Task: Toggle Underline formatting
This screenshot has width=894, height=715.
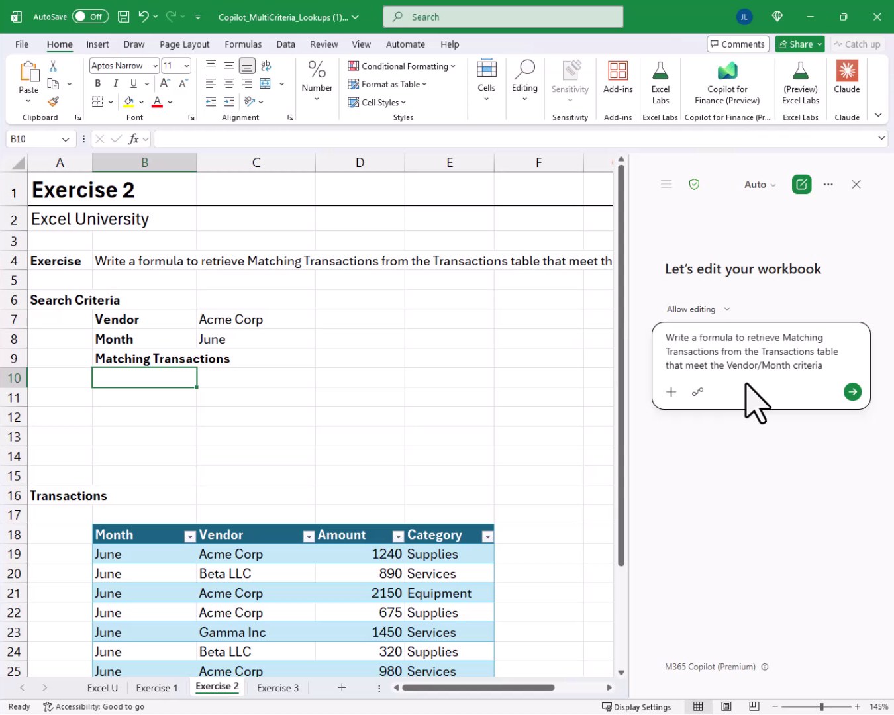Action: 134,83
